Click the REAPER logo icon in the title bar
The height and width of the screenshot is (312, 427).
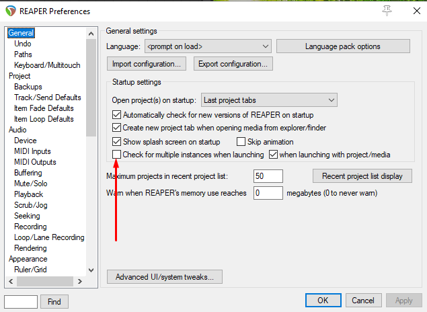click(11, 11)
